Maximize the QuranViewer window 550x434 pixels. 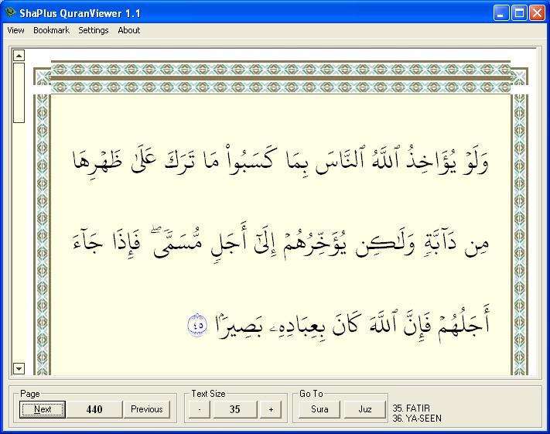(x=519, y=13)
